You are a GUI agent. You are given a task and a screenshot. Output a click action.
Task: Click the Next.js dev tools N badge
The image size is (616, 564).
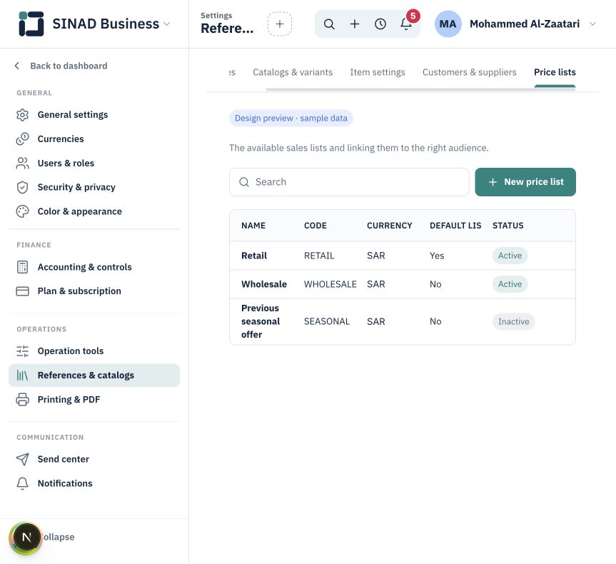click(x=26, y=538)
